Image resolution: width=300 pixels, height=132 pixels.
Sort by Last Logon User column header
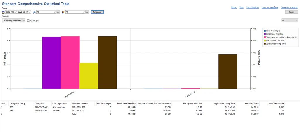[61, 104]
